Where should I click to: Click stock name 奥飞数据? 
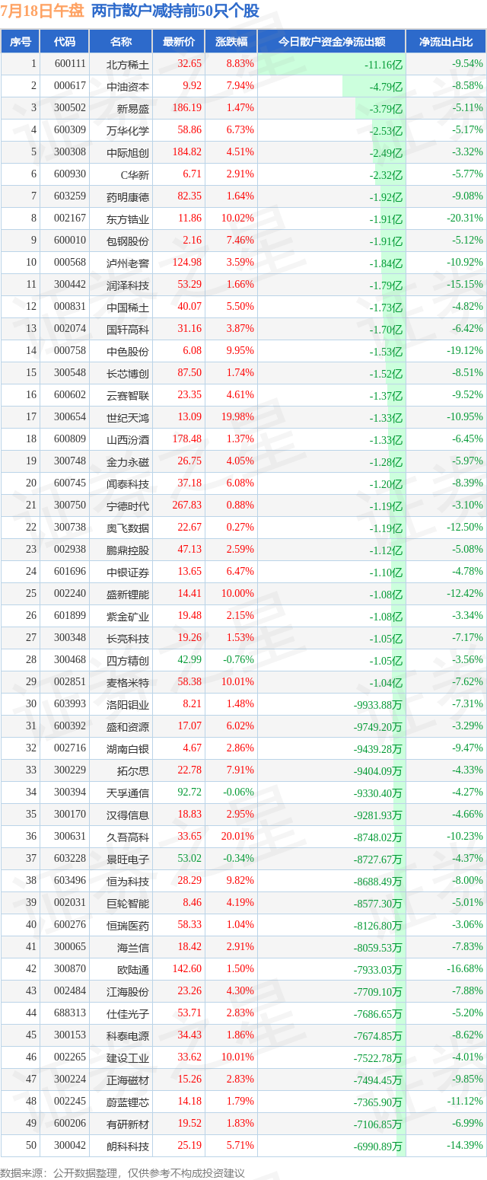(128, 528)
